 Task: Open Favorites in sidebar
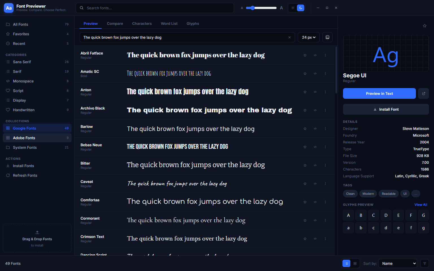(37, 34)
